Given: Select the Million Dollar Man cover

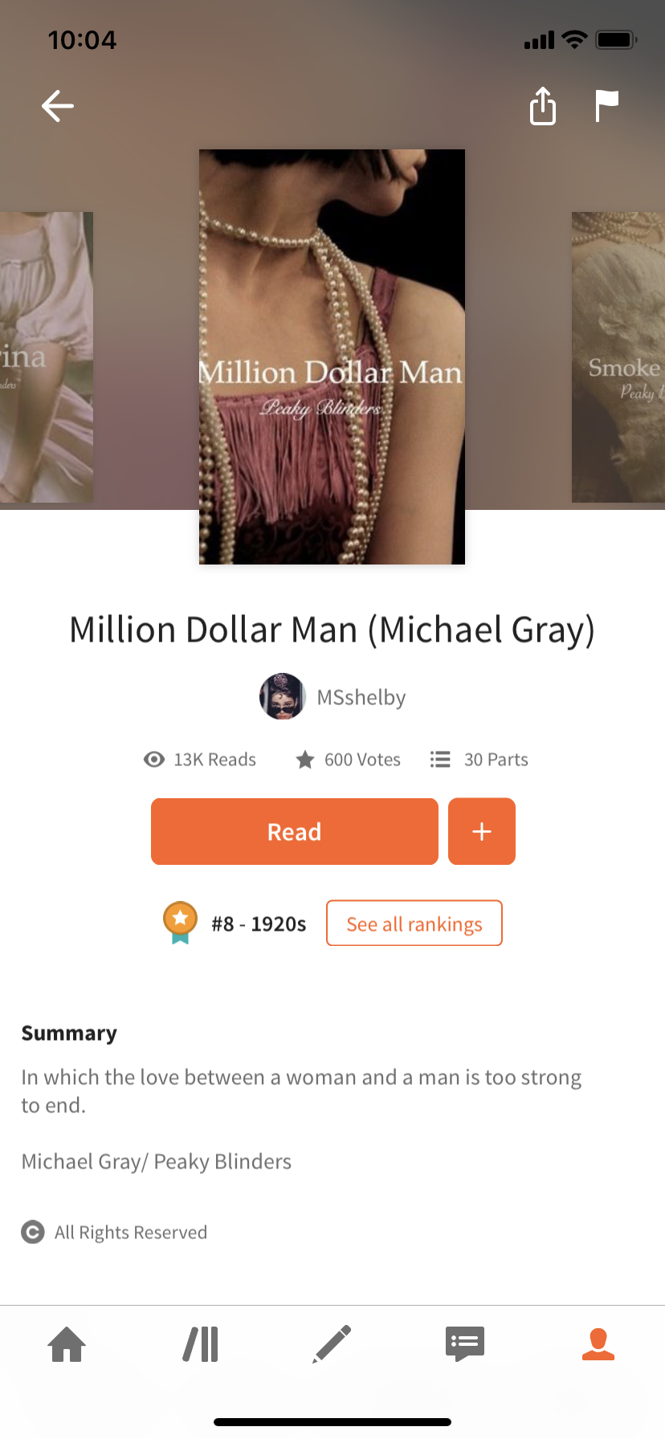Looking at the screenshot, I should pyautogui.click(x=332, y=357).
